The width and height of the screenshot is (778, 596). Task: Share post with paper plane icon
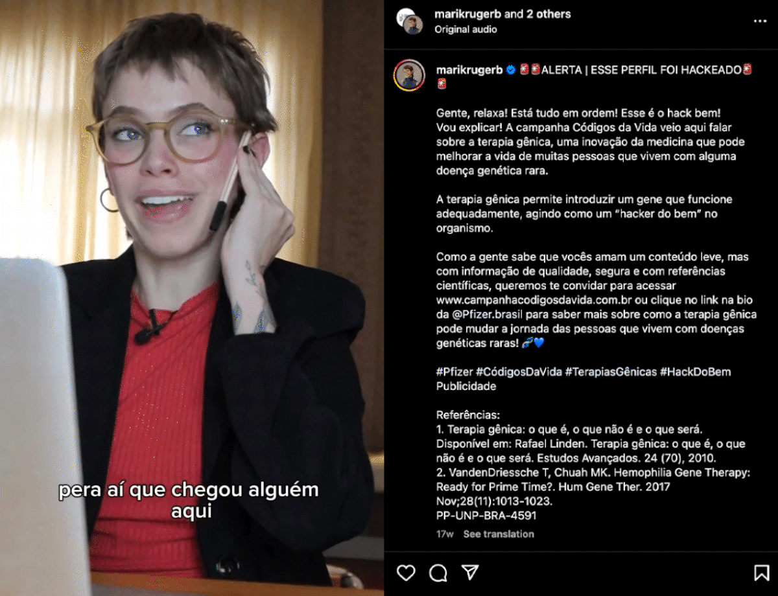470,572
